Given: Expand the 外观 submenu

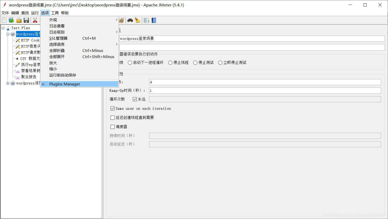Looking at the screenshot, I should pyautogui.click(x=79, y=20).
